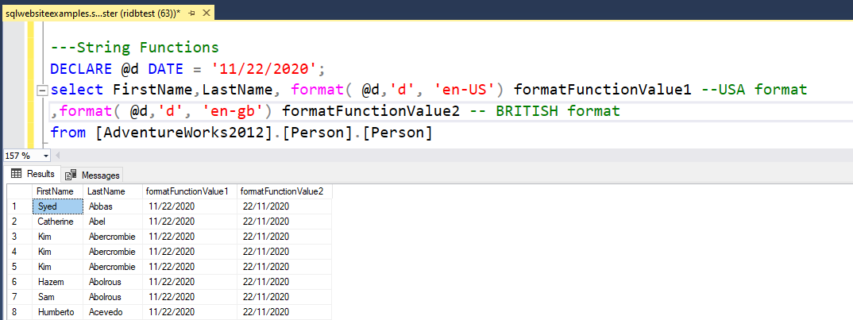Click 'Kim' in row 3
The height and width of the screenshot is (320, 853).
(x=58, y=237)
